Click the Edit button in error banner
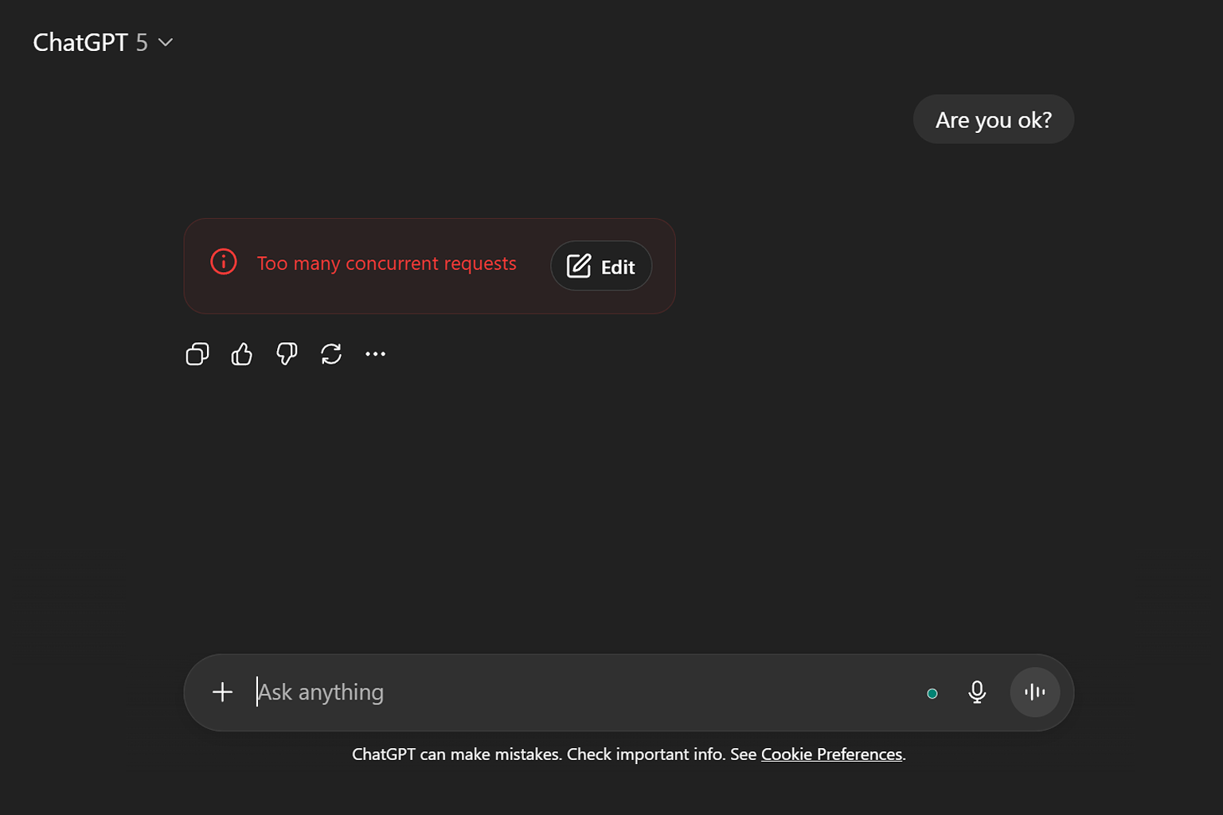Image resolution: width=1223 pixels, height=815 pixels. pos(601,266)
